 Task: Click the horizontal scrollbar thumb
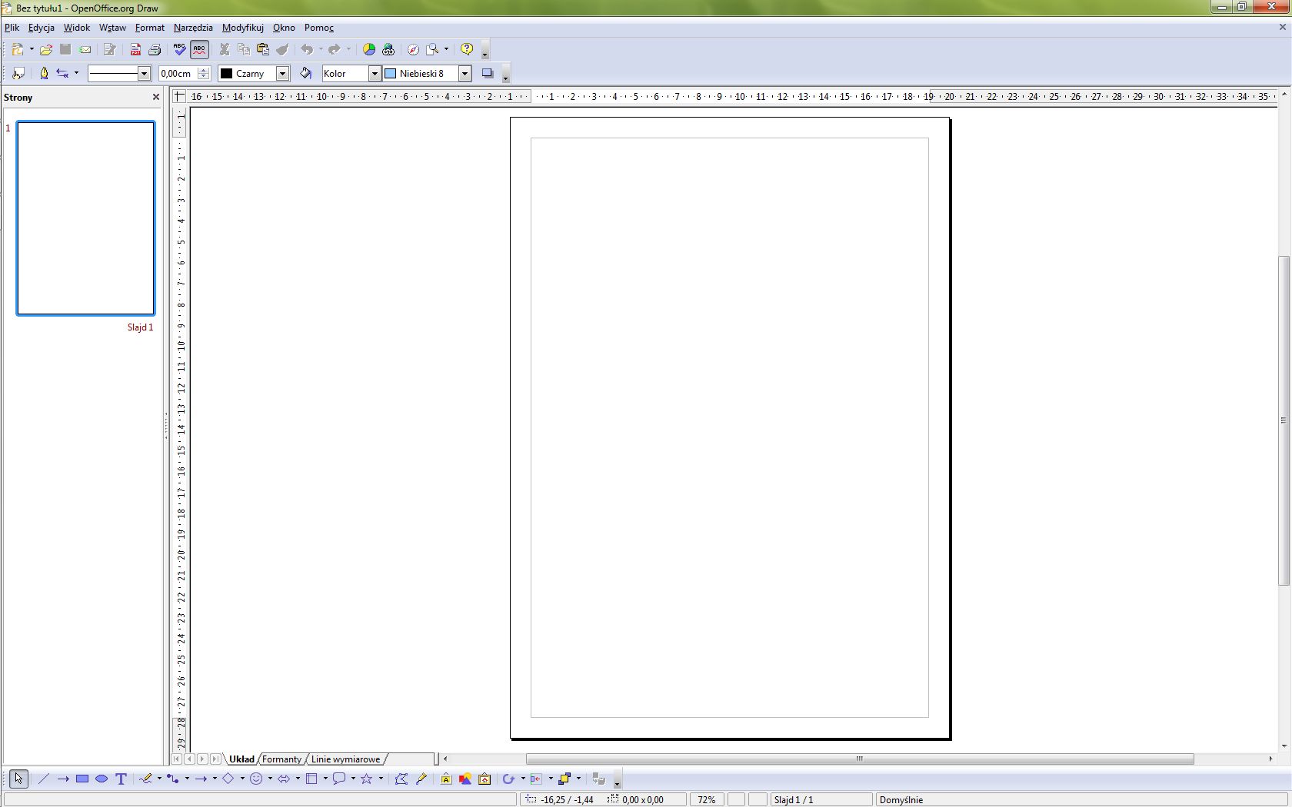pyautogui.click(x=860, y=759)
